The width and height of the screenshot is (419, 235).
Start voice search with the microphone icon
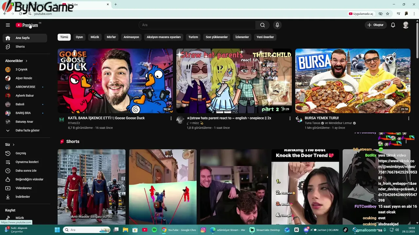coord(277,25)
